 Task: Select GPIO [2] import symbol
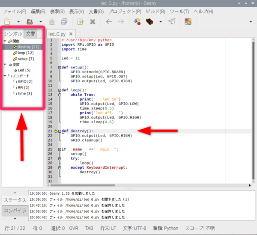click(23, 81)
